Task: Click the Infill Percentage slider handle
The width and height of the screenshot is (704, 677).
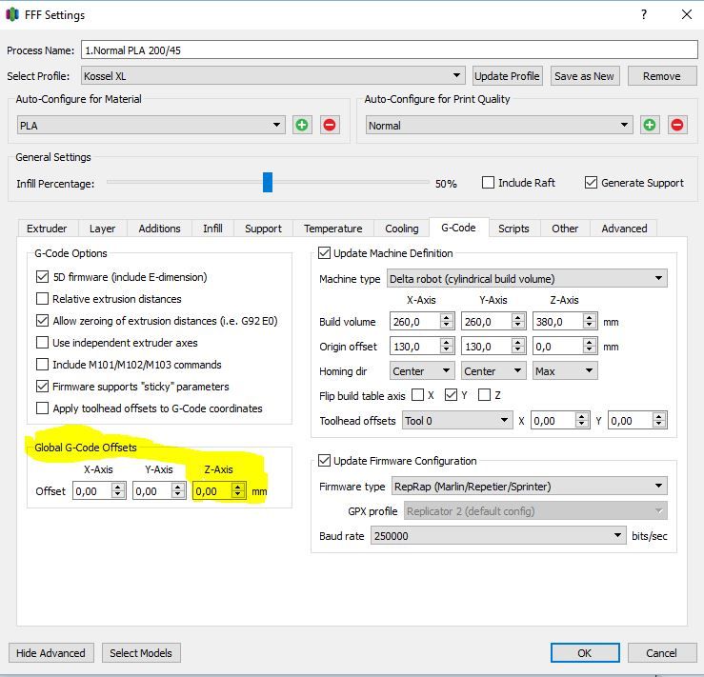Action: (268, 182)
